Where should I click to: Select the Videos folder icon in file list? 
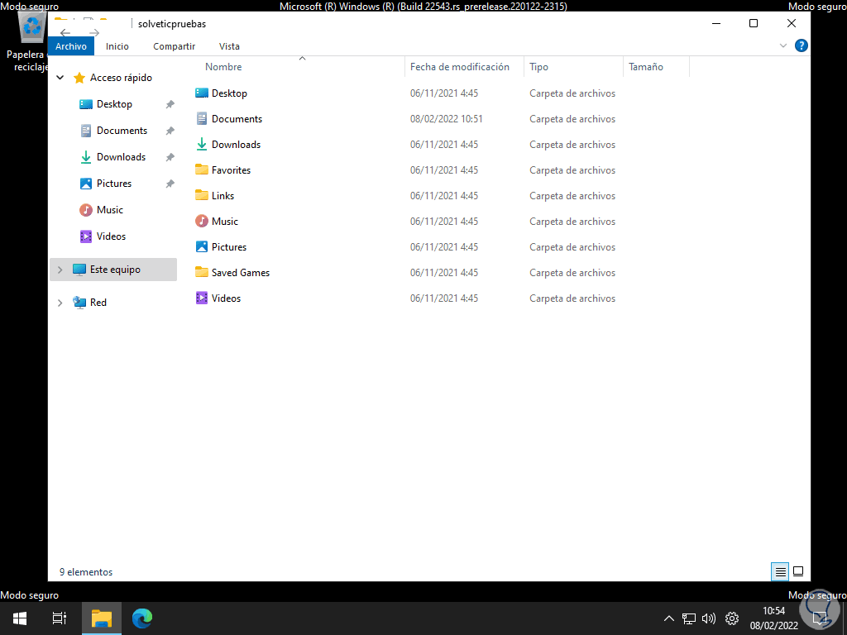pyautogui.click(x=202, y=298)
